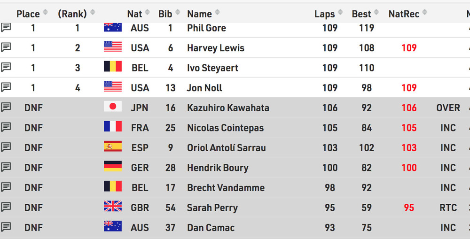This screenshot has width=470, height=239.
Task: Click comment icon for Sarah Perry row
Action: [6, 207]
